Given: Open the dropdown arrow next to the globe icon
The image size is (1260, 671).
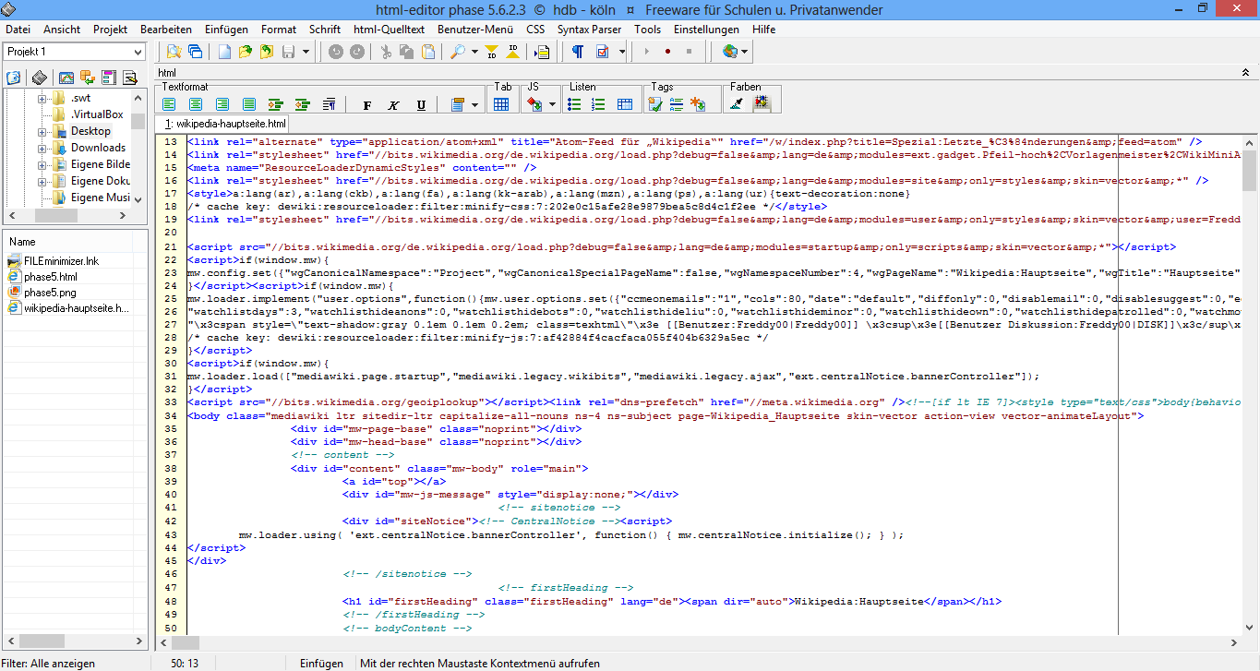Looking at the screenshot, I should pos(745,52).
